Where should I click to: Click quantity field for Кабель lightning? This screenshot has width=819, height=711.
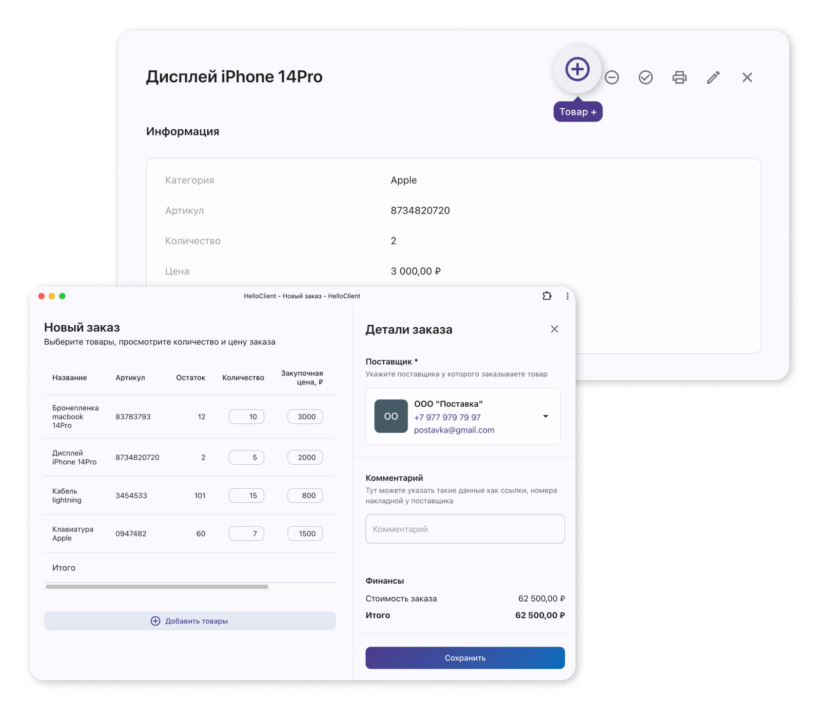tap(246, 495)
